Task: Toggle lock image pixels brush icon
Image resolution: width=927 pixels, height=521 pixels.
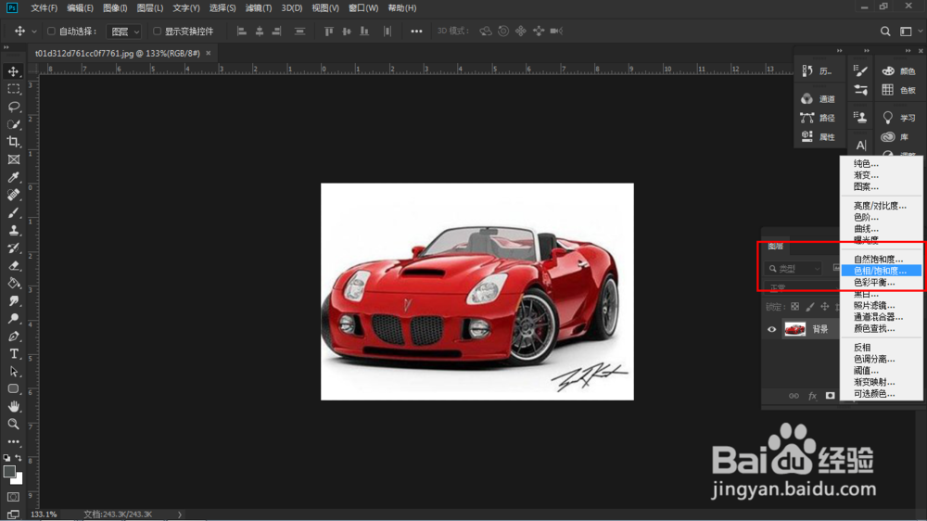Action: pyautogui.click(x=810, y=307)
